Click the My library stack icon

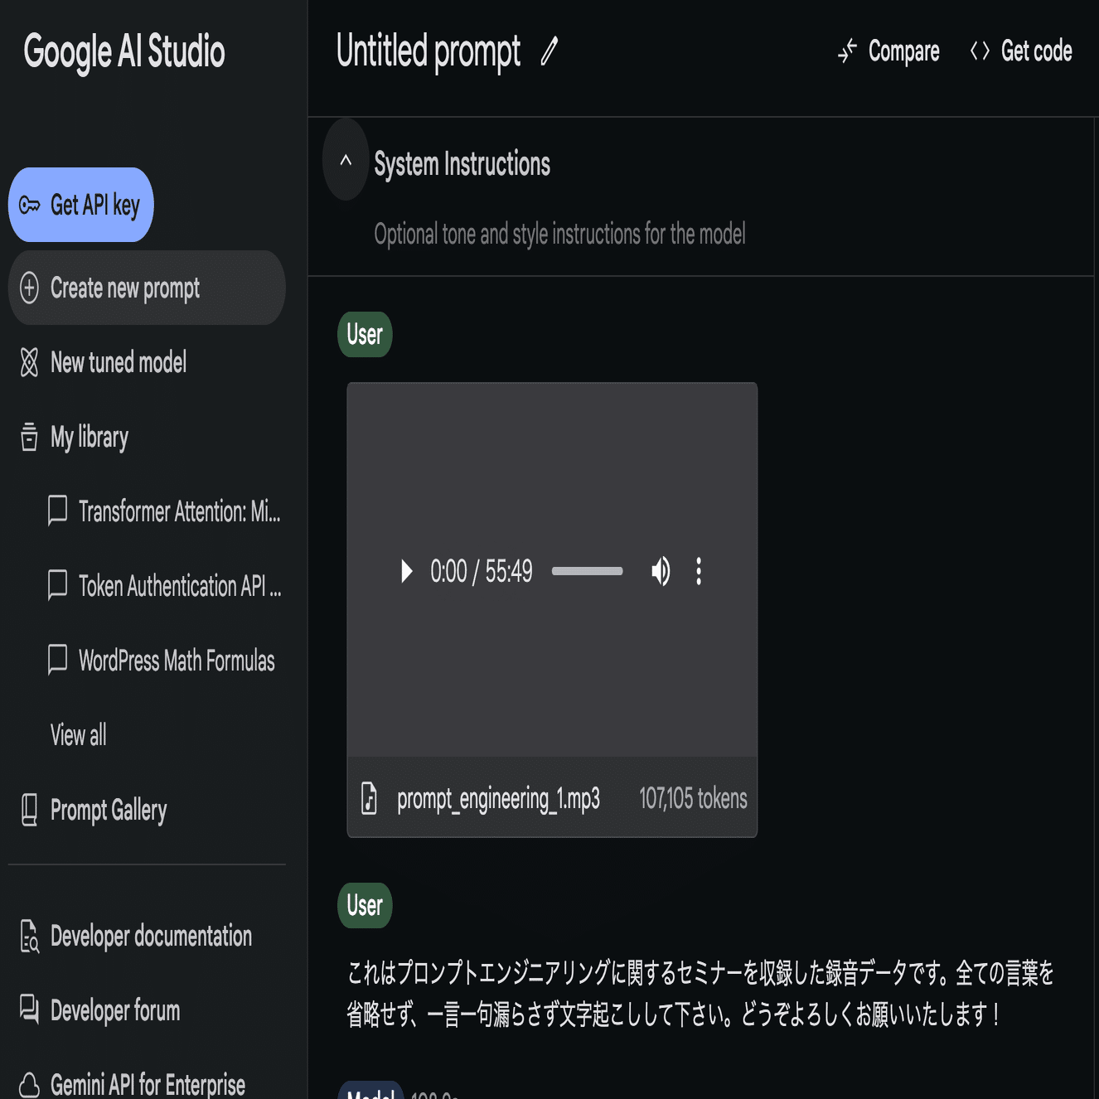(x=29, y=437)
